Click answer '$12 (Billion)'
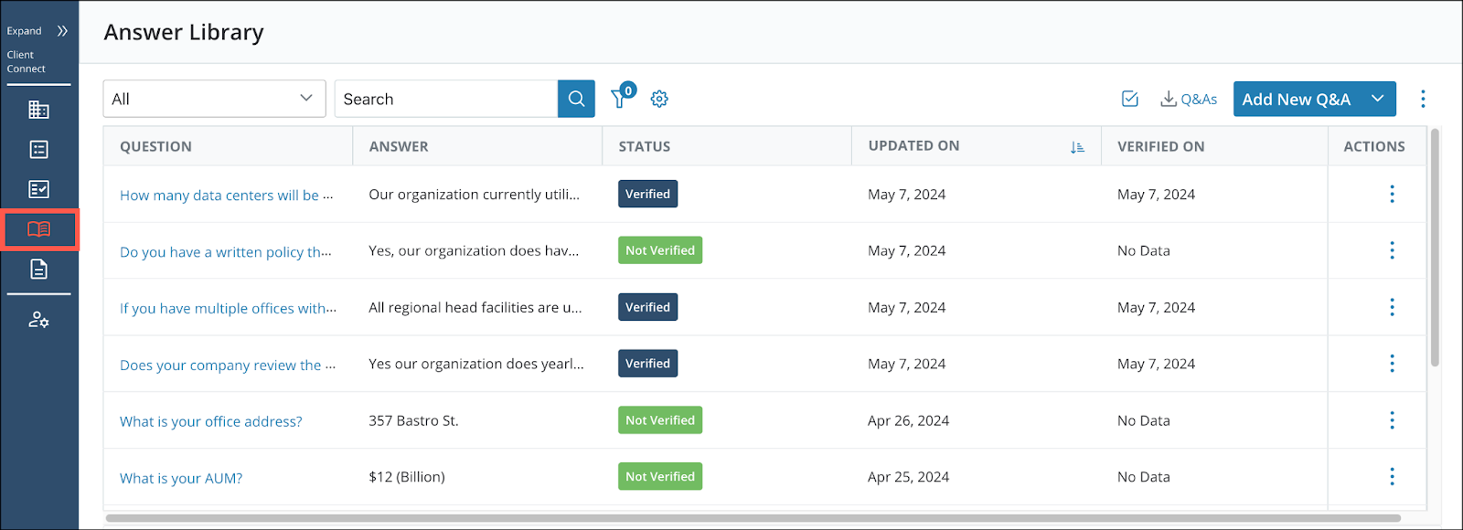The image size is (1463, 530). point(407,477)
